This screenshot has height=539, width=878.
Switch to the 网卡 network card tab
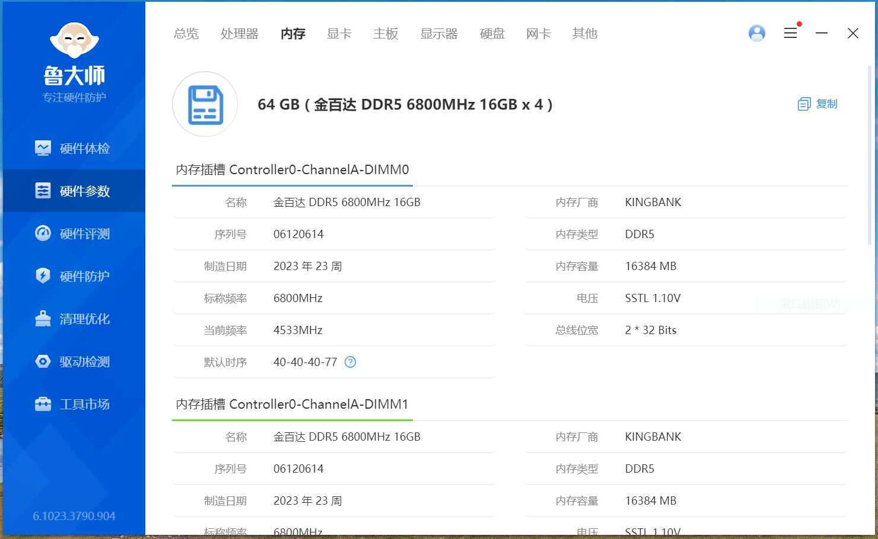pos(538,34)
